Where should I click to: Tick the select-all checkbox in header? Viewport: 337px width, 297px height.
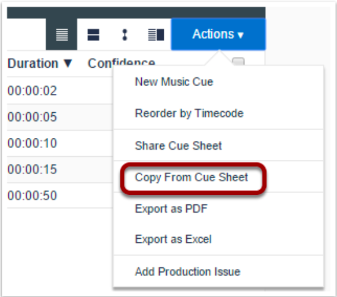(239, 62)
